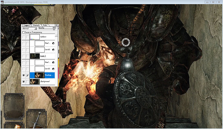Close the spiritlesst.psd document window
This screenshot has width=223, height=129.
[219, 2]
